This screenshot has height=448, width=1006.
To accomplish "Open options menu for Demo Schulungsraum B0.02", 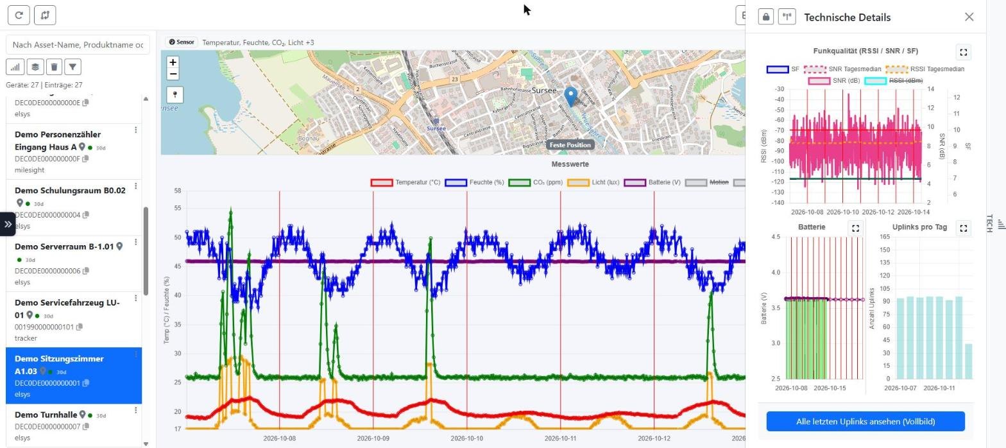I will pyautogui.click(x=135, y=186).
